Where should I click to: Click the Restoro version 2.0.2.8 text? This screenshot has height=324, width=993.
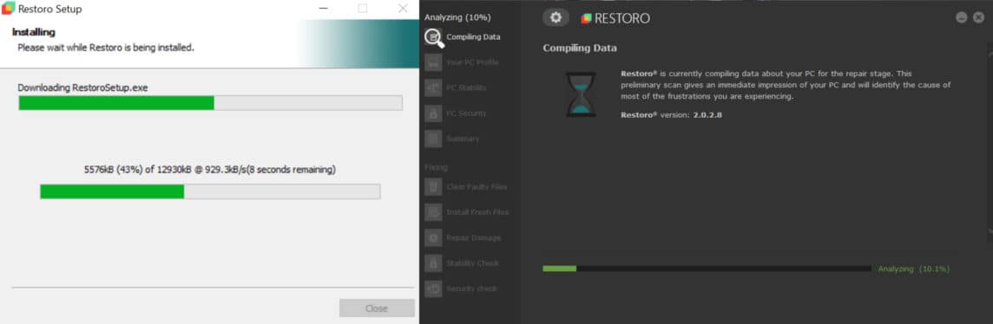pyautogui.click(x=671, y=115)
